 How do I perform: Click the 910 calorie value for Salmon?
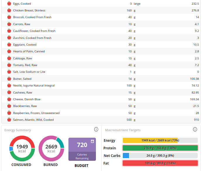point(196,120)
